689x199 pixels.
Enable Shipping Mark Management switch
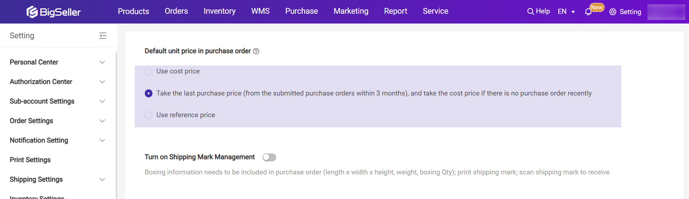click(269, 157)
